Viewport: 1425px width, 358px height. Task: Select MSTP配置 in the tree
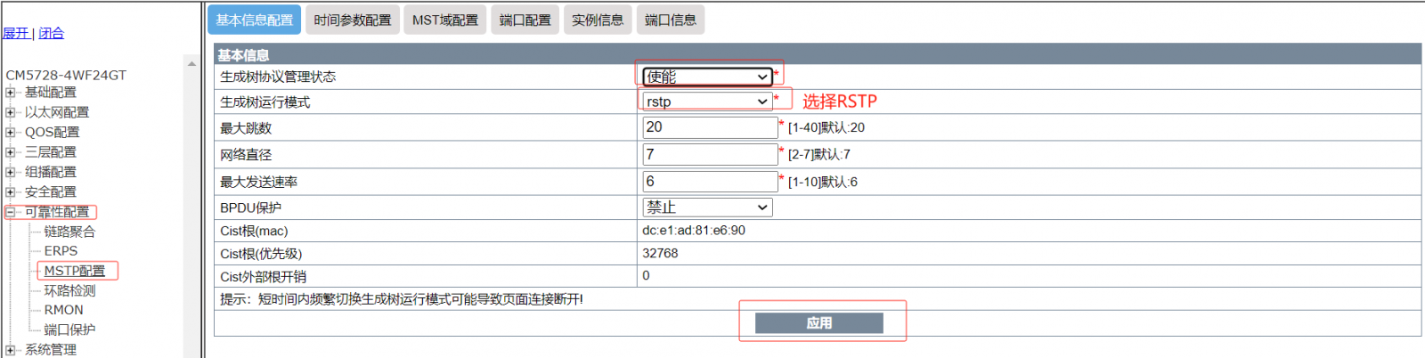point(75,271)
